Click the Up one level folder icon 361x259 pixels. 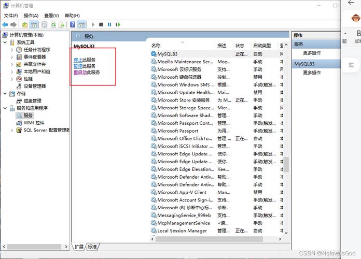pos(25,24)
